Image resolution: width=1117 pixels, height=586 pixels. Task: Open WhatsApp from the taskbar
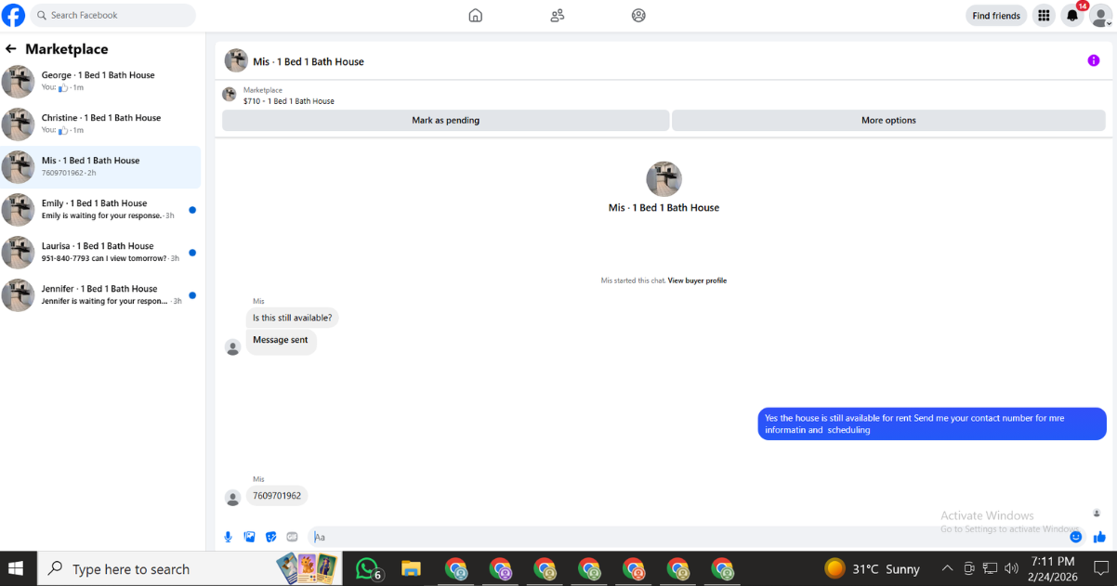pos(368,568)
